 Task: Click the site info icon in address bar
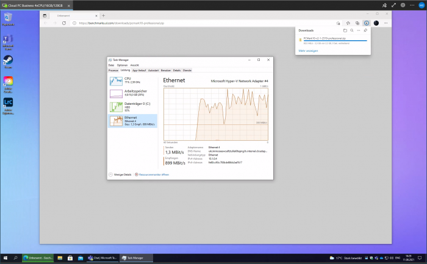coord(74,23)
